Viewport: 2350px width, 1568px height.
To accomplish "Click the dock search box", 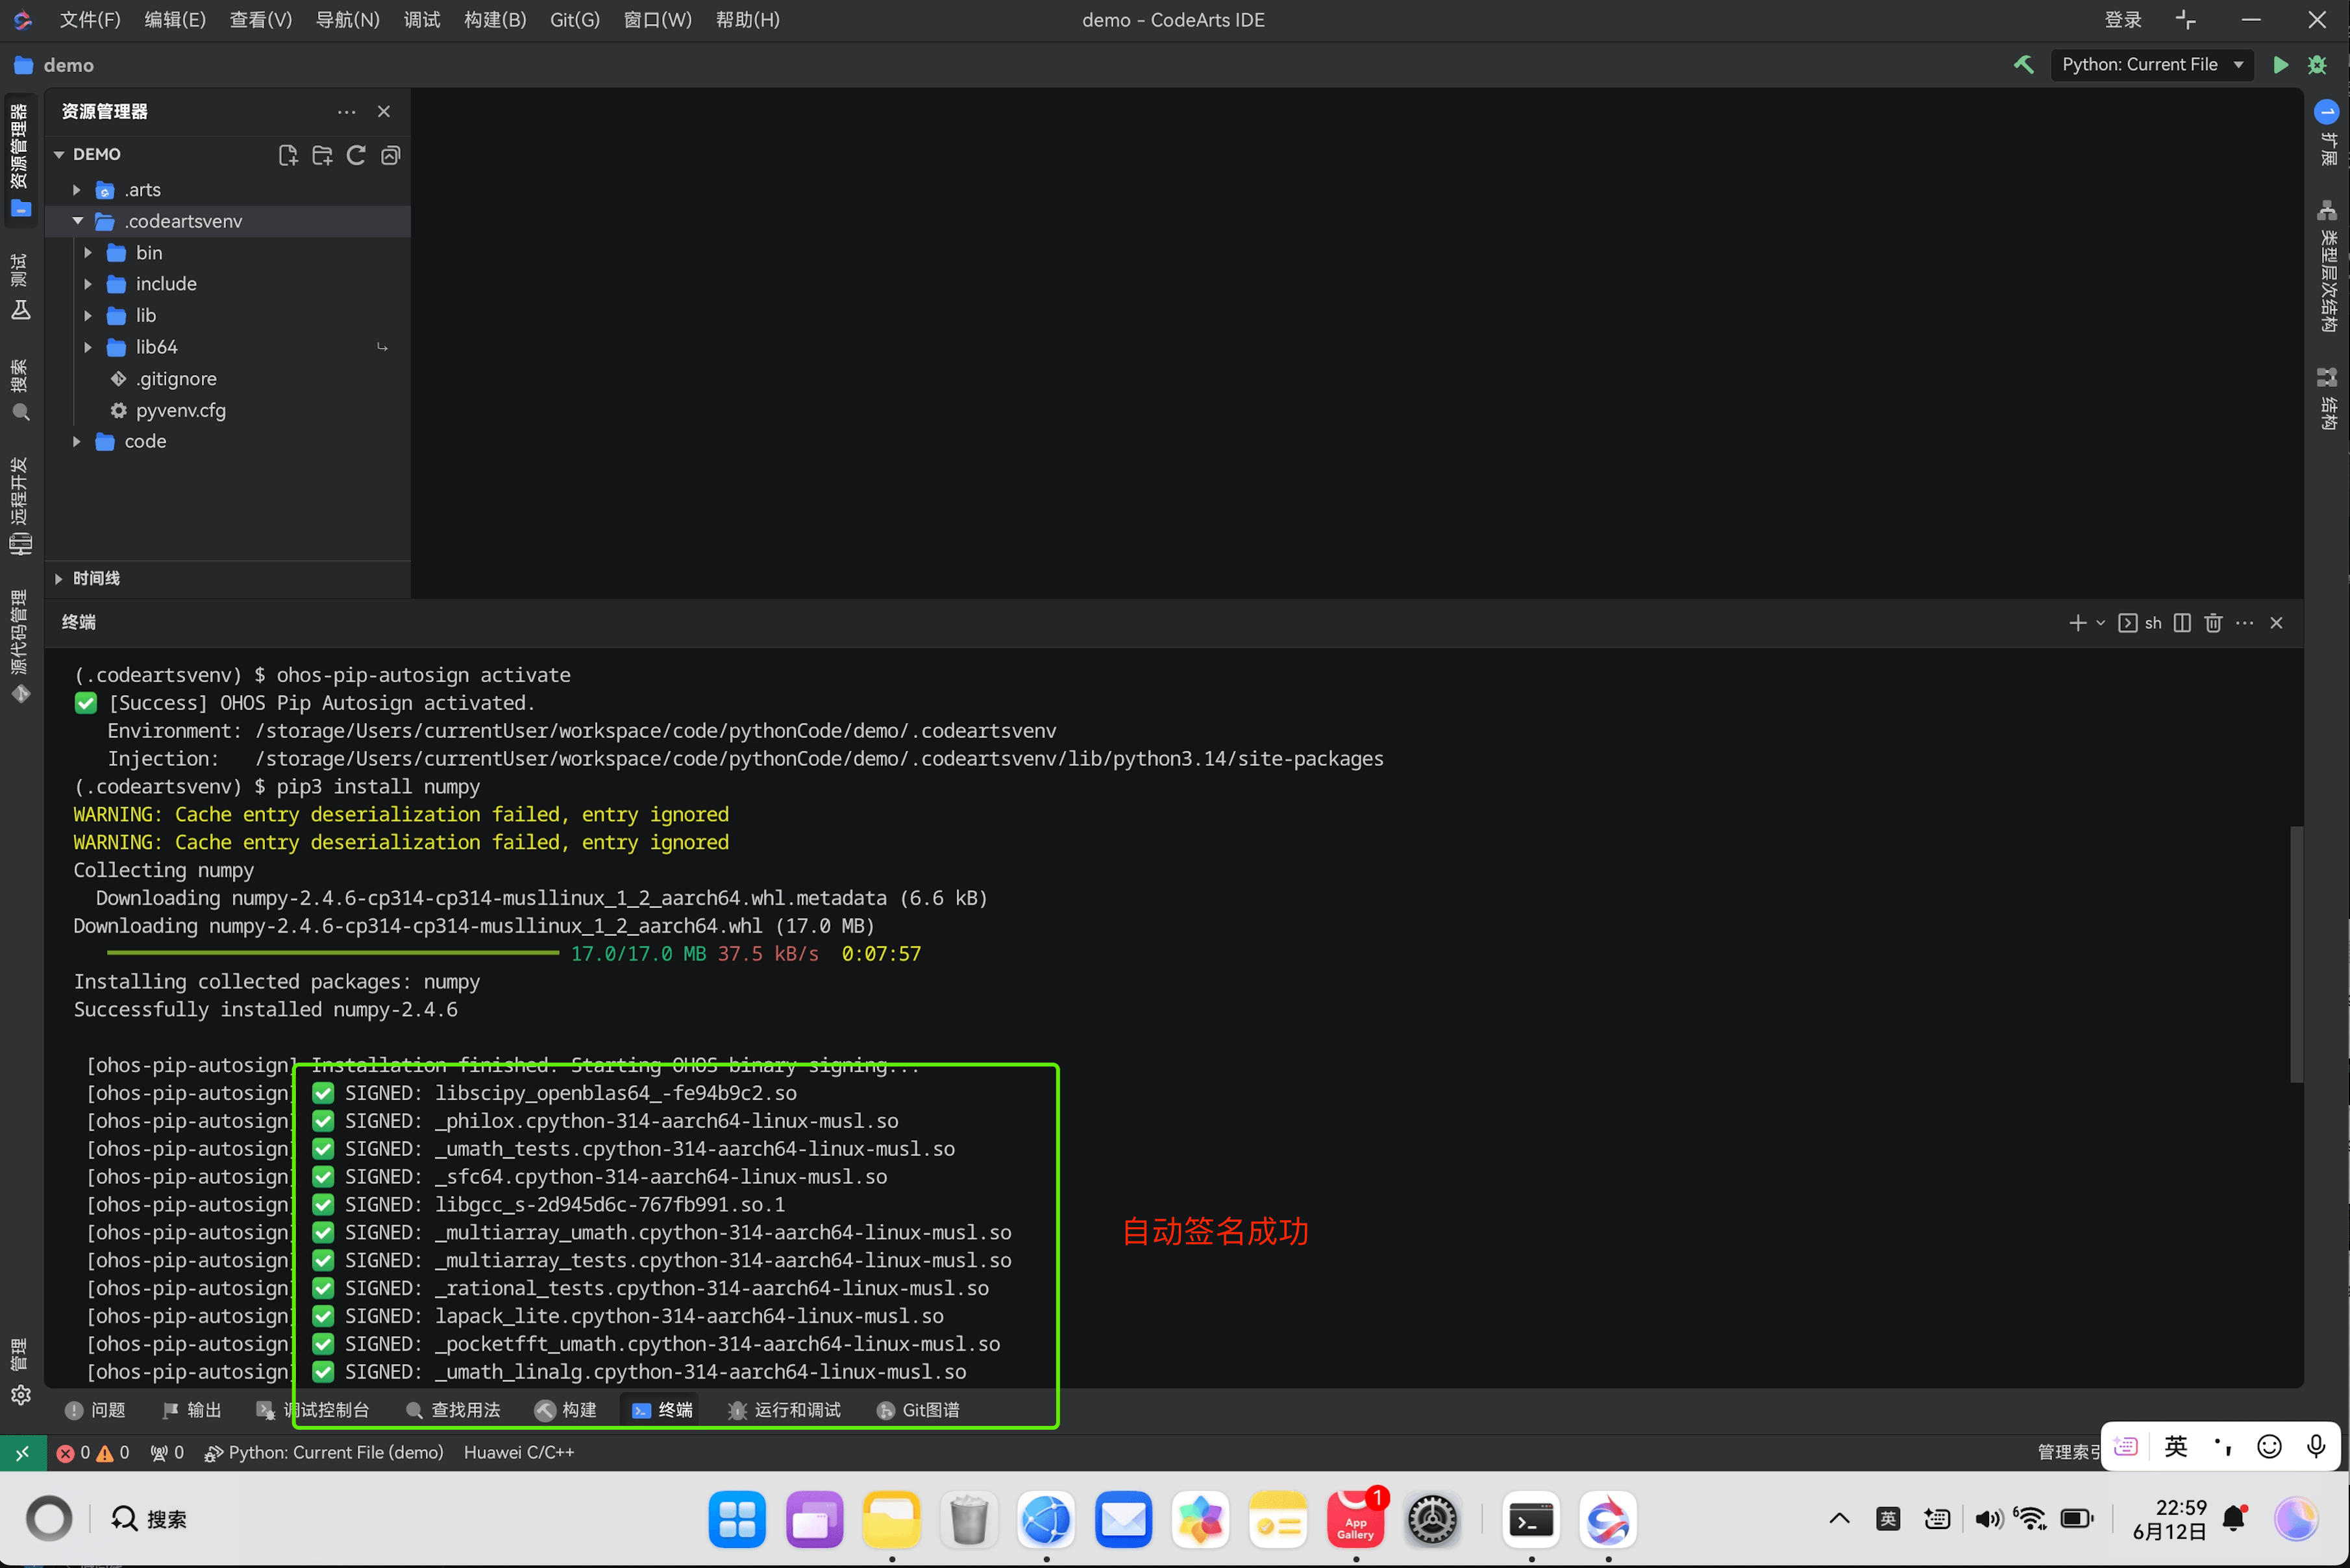I will pos(149,1519).
